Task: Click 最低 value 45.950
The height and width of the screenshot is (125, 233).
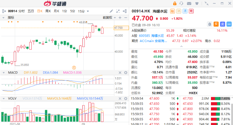Action: point(158,57)
